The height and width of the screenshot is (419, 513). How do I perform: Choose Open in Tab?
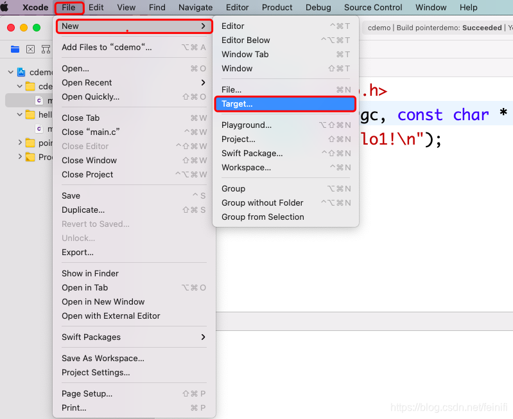point(134,287)
